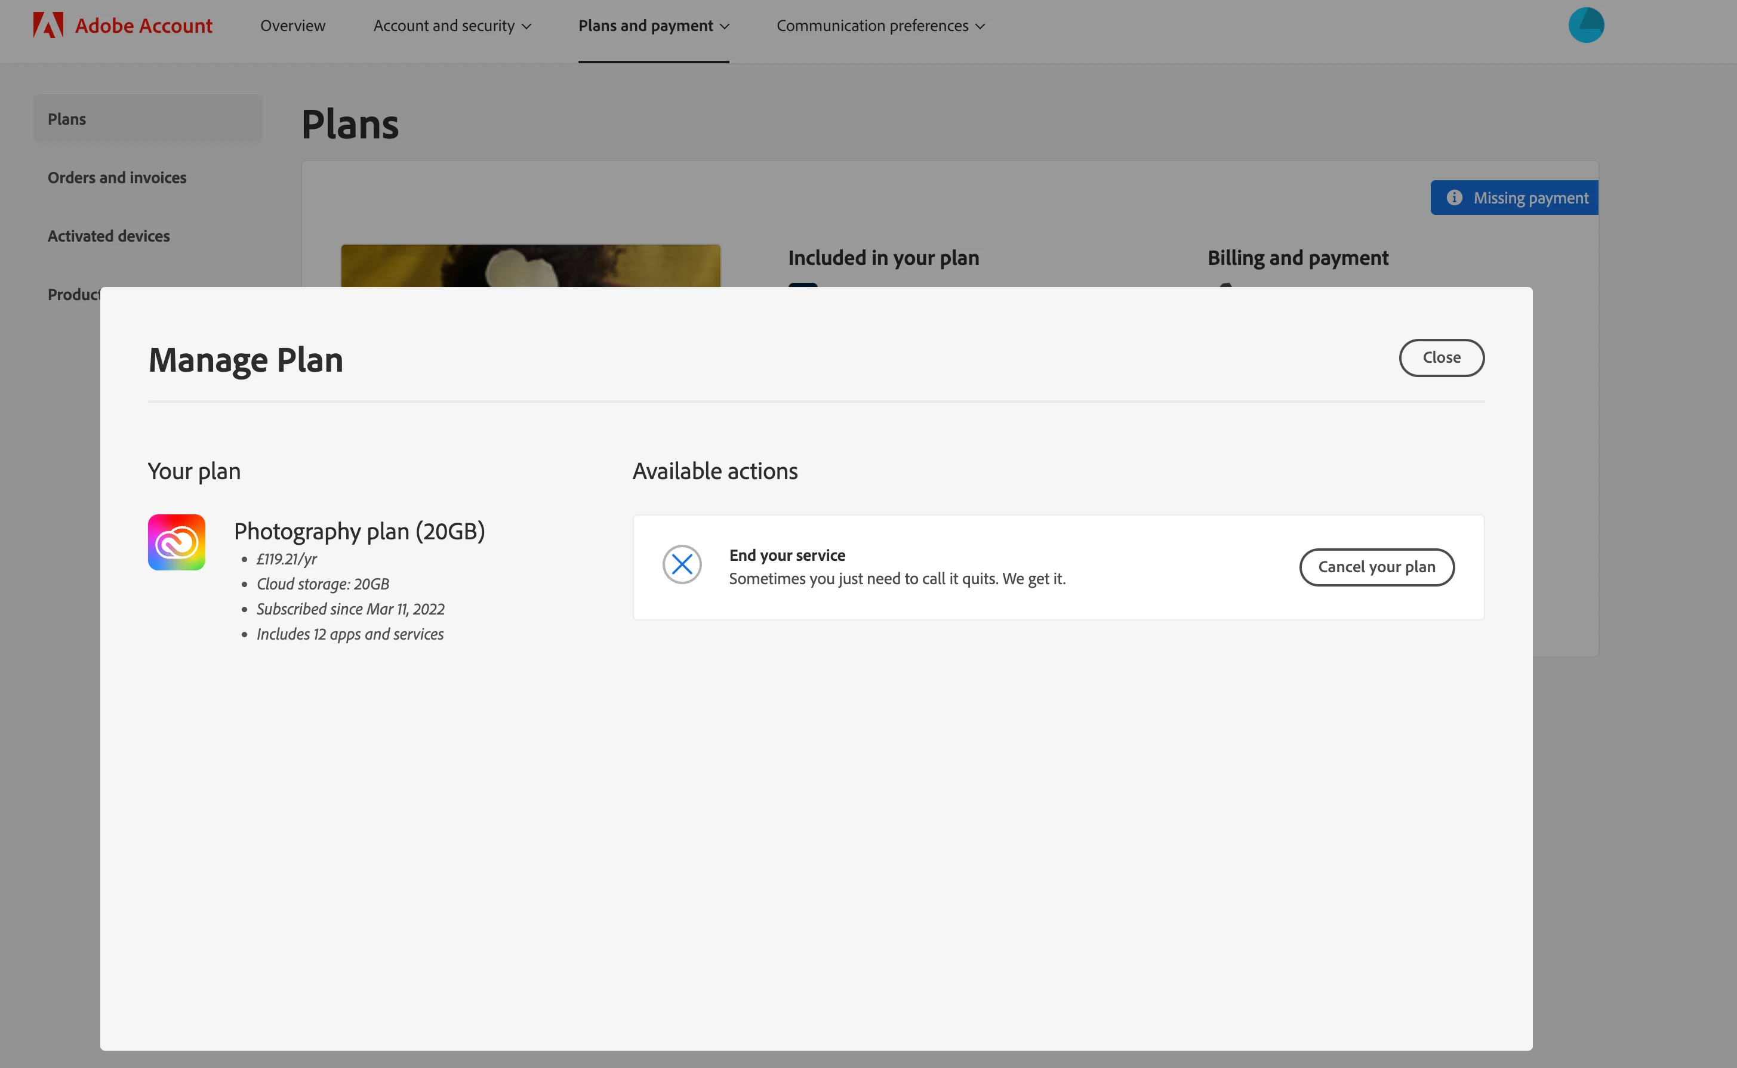Viewport: 1737px width, 1068px height.
Task: Click the Adobe logo icon
Action: [47, 26]
